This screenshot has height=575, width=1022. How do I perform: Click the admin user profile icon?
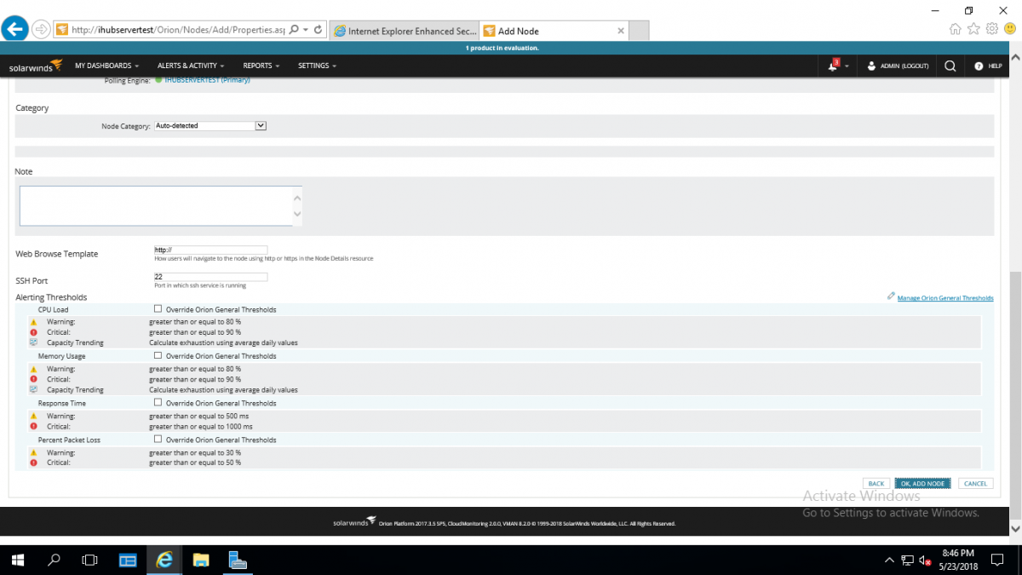point(870,66)
